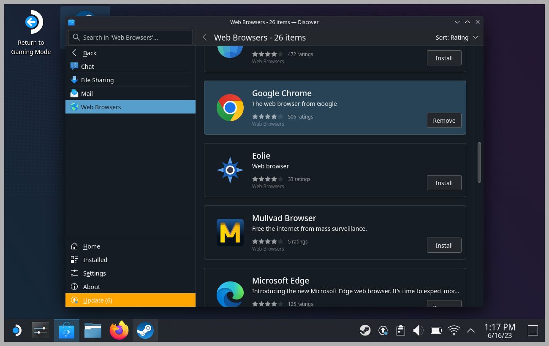The height and width of the screenshot is (346, 549).
Task: Click the Steam system tray icon
Action: click(365, 330)
